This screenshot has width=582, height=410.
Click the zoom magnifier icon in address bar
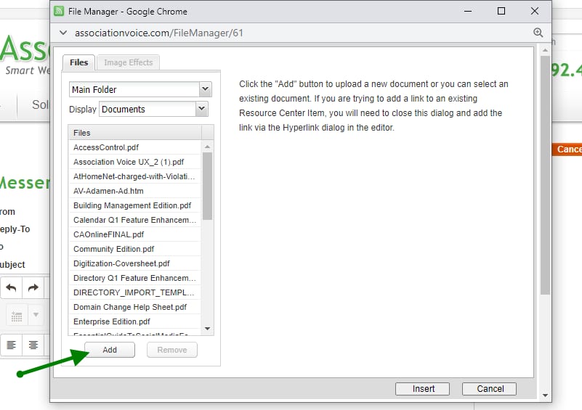[x=538, y=33]
